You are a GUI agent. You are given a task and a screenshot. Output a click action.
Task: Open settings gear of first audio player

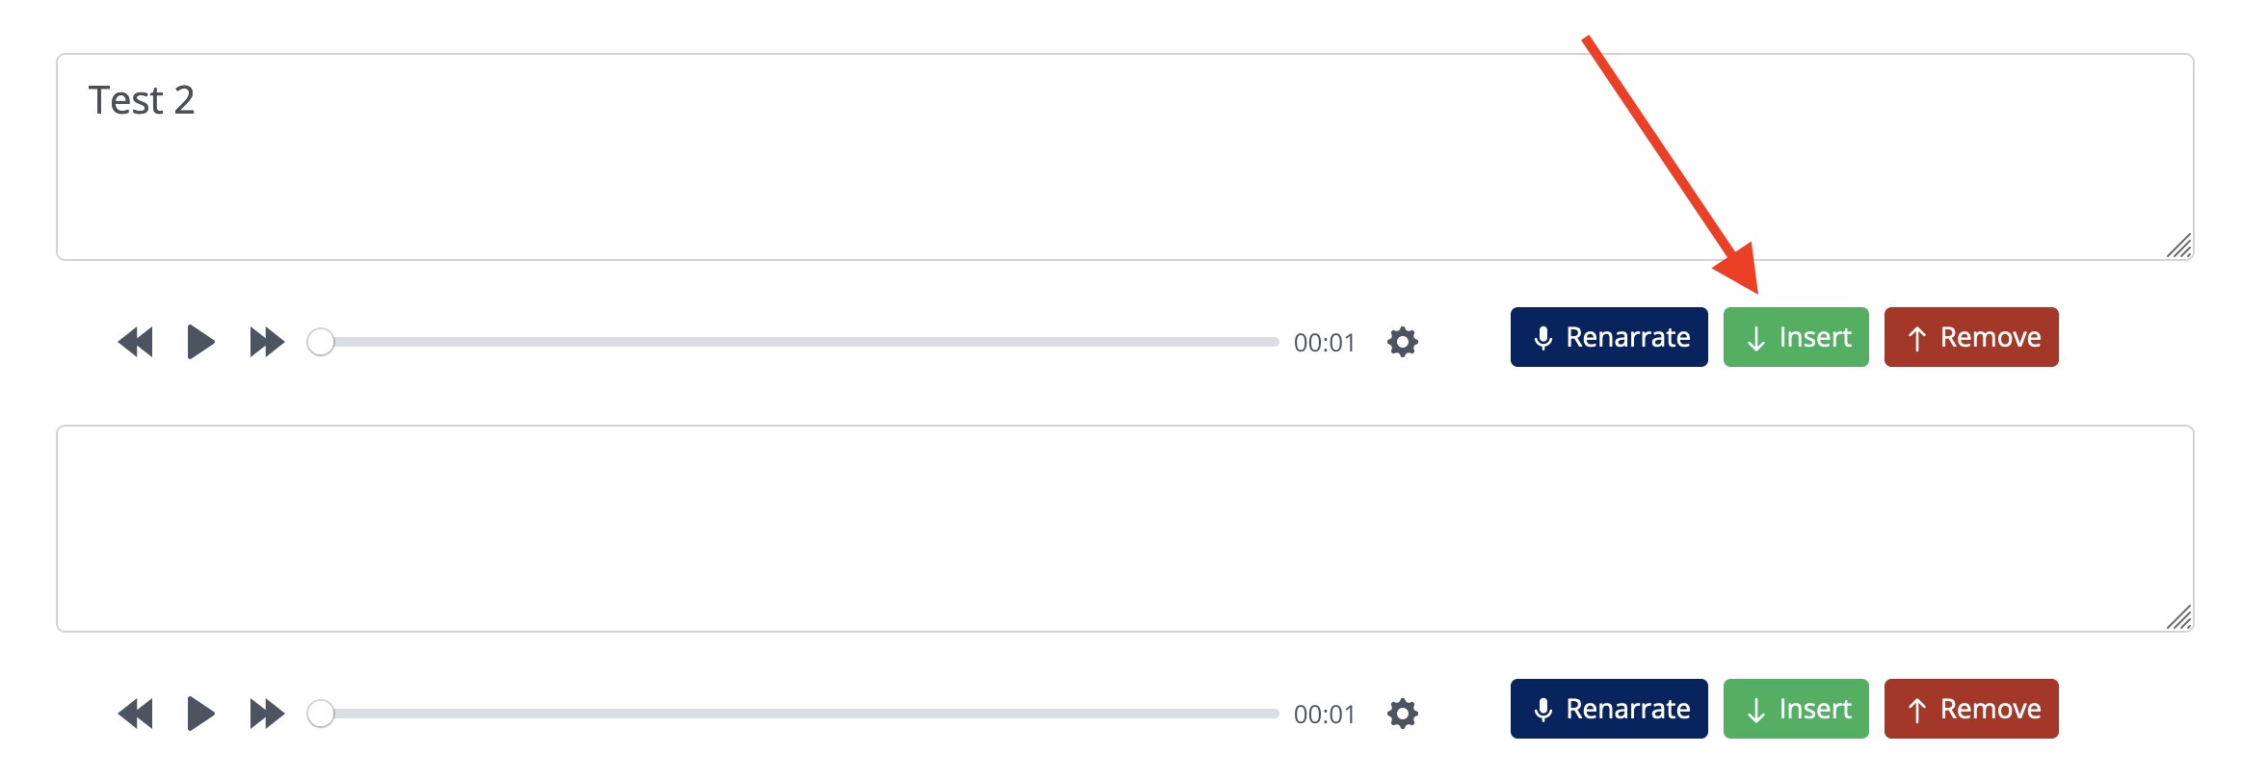pos(1403,342)
